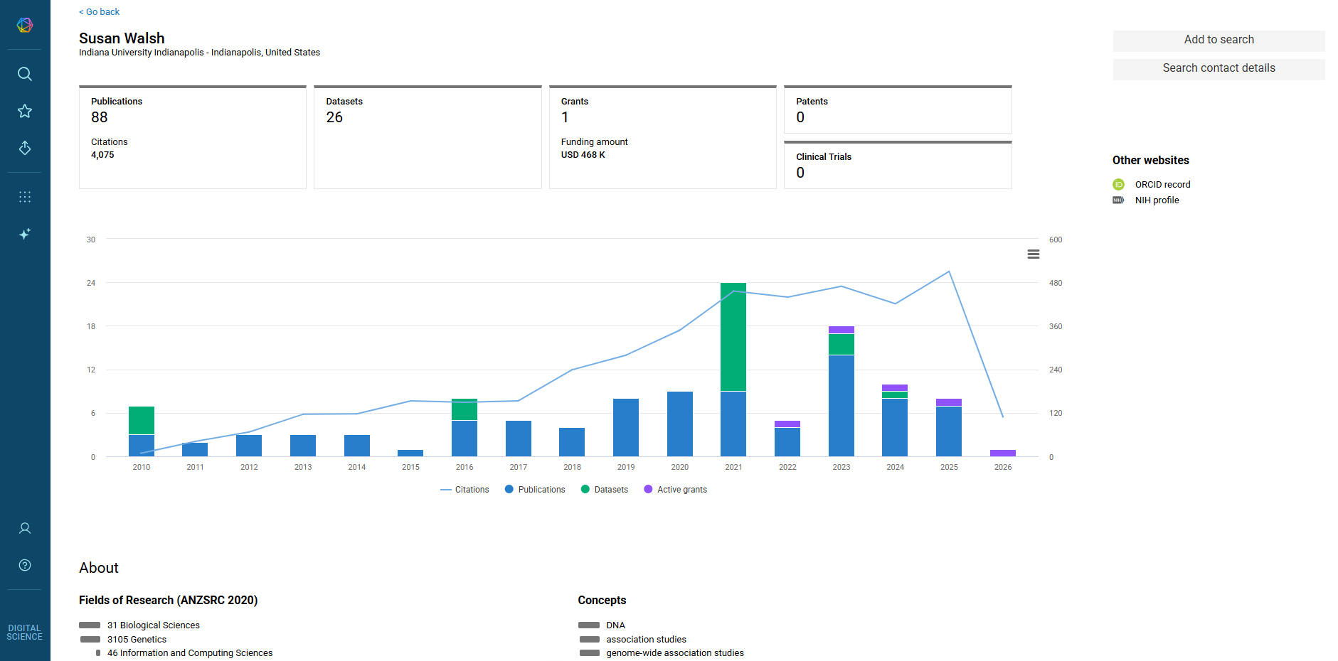Click the bar beside 3105 Genetics
The image size is (1338, 661).
(x=90, y=639)
